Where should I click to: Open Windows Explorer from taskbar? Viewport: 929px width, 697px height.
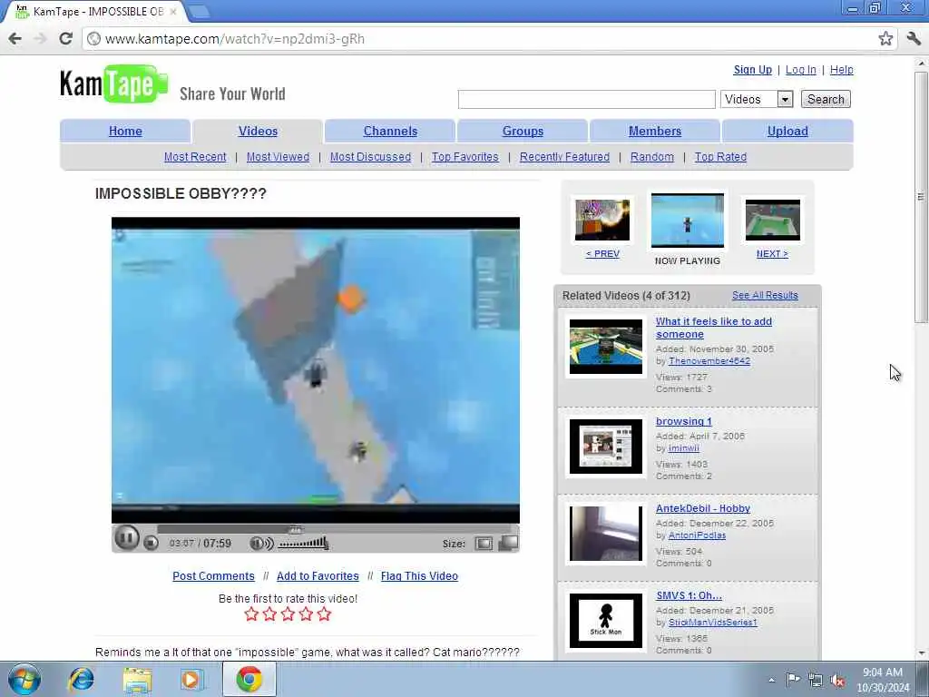pos(137,679)
